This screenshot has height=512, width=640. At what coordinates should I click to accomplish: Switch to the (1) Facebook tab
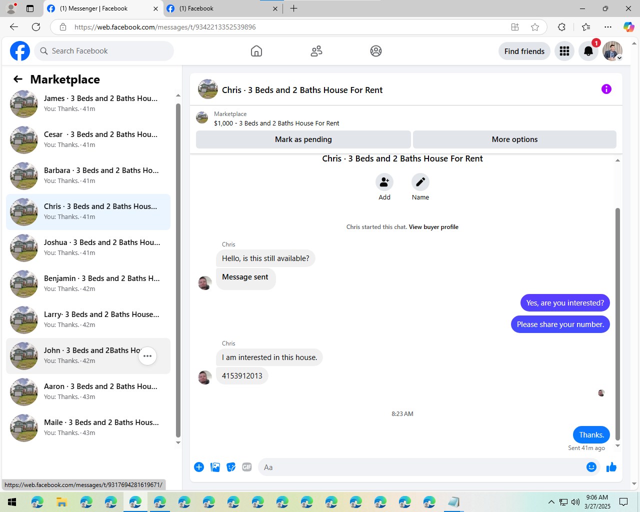(x=223, y=8)
